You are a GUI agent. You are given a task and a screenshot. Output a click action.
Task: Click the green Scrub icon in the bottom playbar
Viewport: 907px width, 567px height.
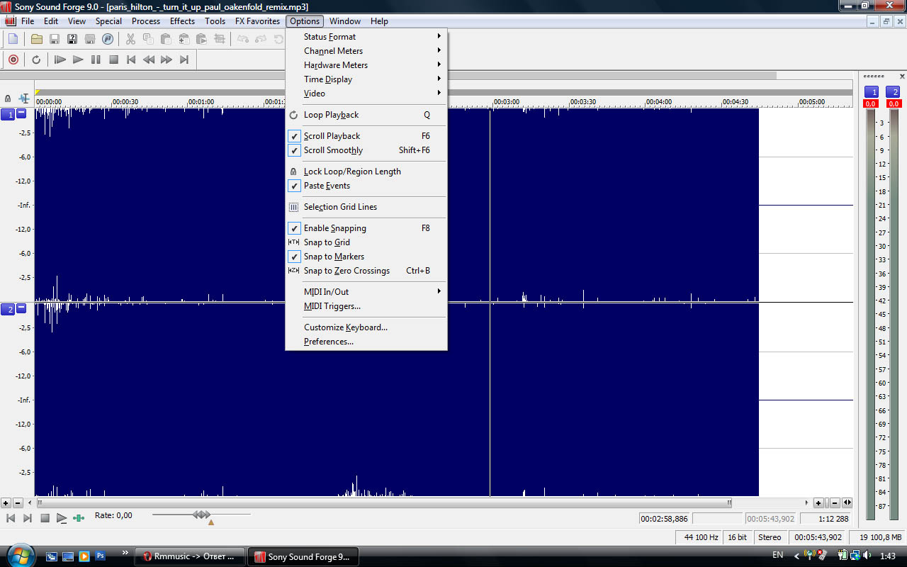pyautogui.click(x=79, y=518)
